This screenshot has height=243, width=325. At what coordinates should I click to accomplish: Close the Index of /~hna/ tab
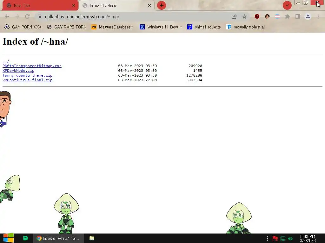149,6
